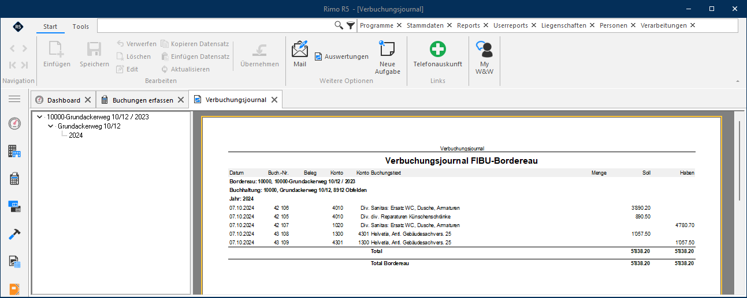Open the calculator sidebar icon
The height and width of the screenshot is (298, 747).
click(x=14, y=179)
